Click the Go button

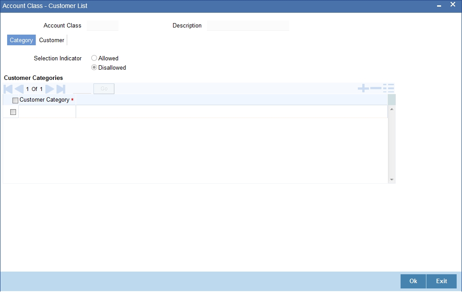104,89
